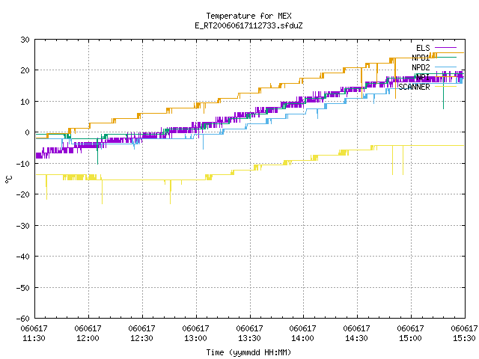
Task: Click the y-axis value -30
Action: coord(23,226)
